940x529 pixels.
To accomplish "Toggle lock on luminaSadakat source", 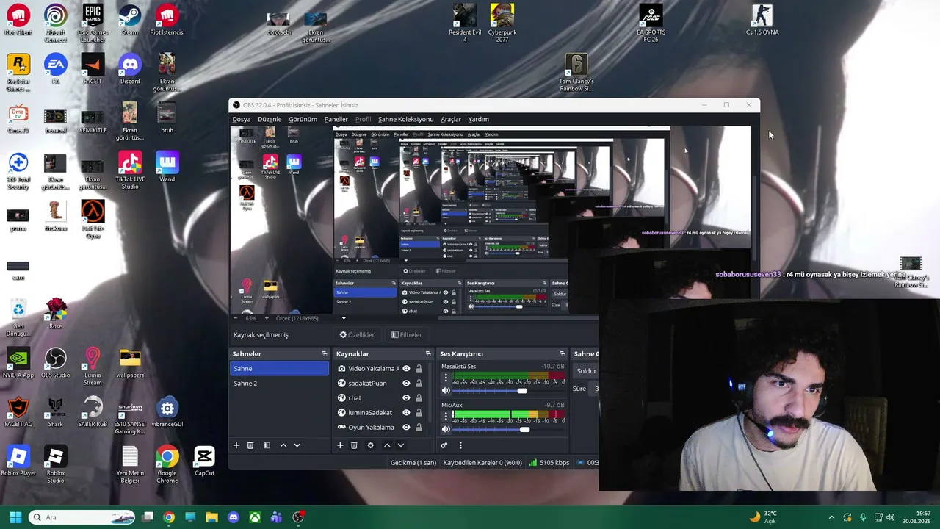I will click(419, 413).
